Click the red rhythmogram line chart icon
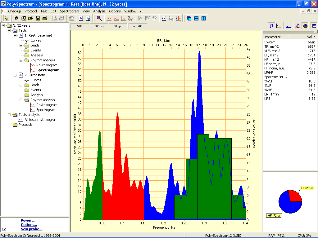 pyautogui.click(x=109, y=18)
